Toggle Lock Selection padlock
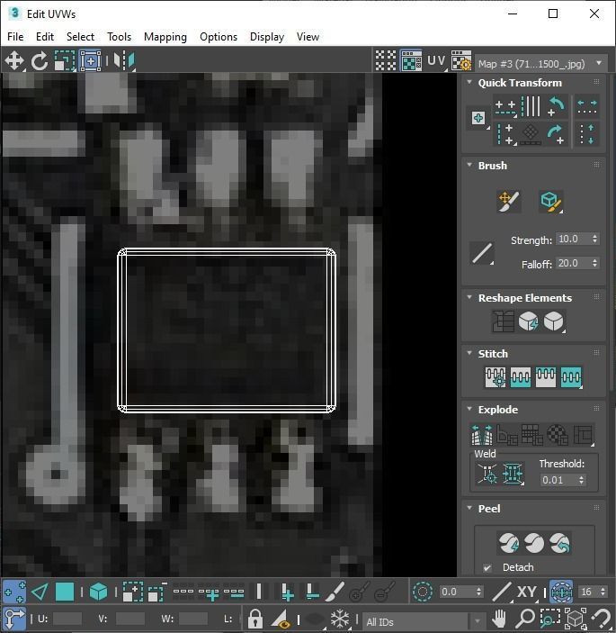 coord(255,619)
